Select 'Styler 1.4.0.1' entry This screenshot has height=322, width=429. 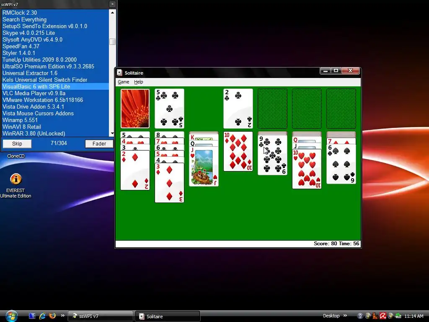[55, 53]
